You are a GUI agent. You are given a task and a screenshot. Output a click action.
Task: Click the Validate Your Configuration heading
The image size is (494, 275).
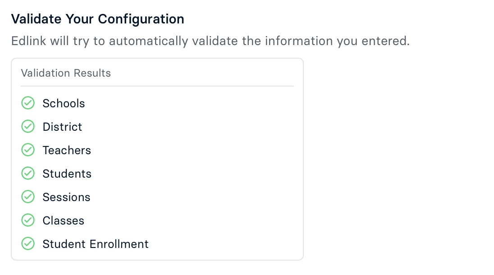click(x=97, y=19)
